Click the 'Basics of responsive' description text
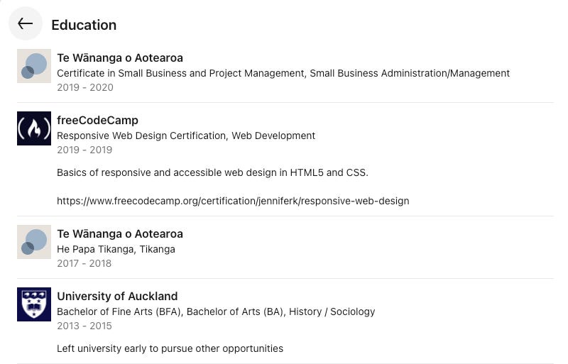 coord(212,172)
